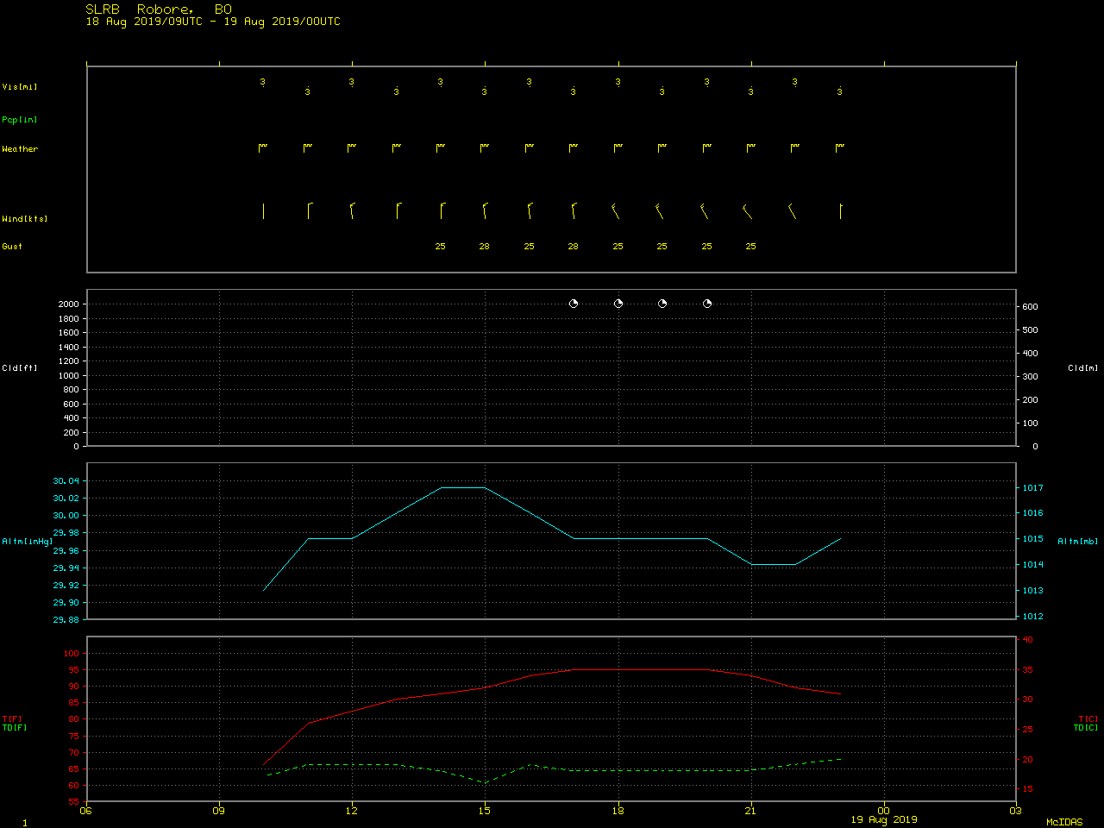Click the green Pcp[in] row label
This screenshot has height=828, width=1104.
coord(20,120)
